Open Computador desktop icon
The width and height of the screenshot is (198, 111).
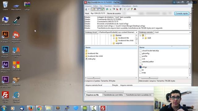click(x=5, y=21)
